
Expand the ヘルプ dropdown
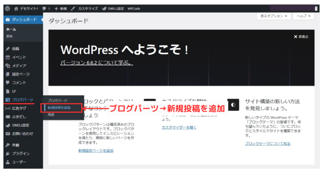pos(303,16)
